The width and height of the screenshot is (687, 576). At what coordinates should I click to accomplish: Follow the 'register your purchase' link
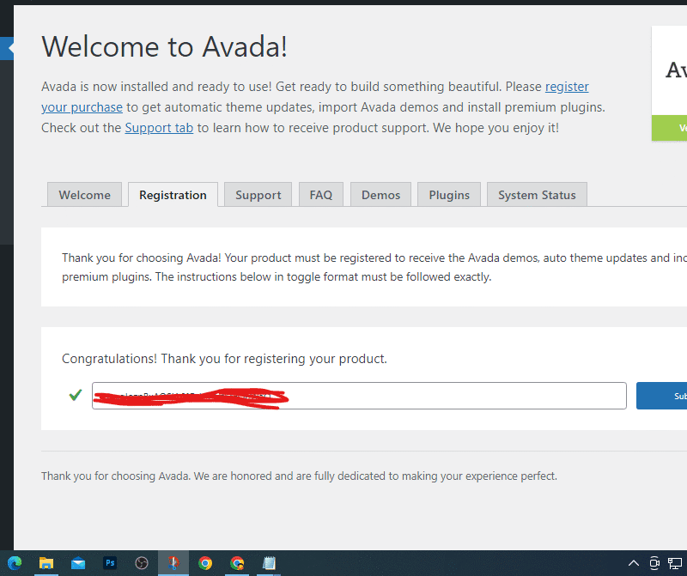(567, 87)
